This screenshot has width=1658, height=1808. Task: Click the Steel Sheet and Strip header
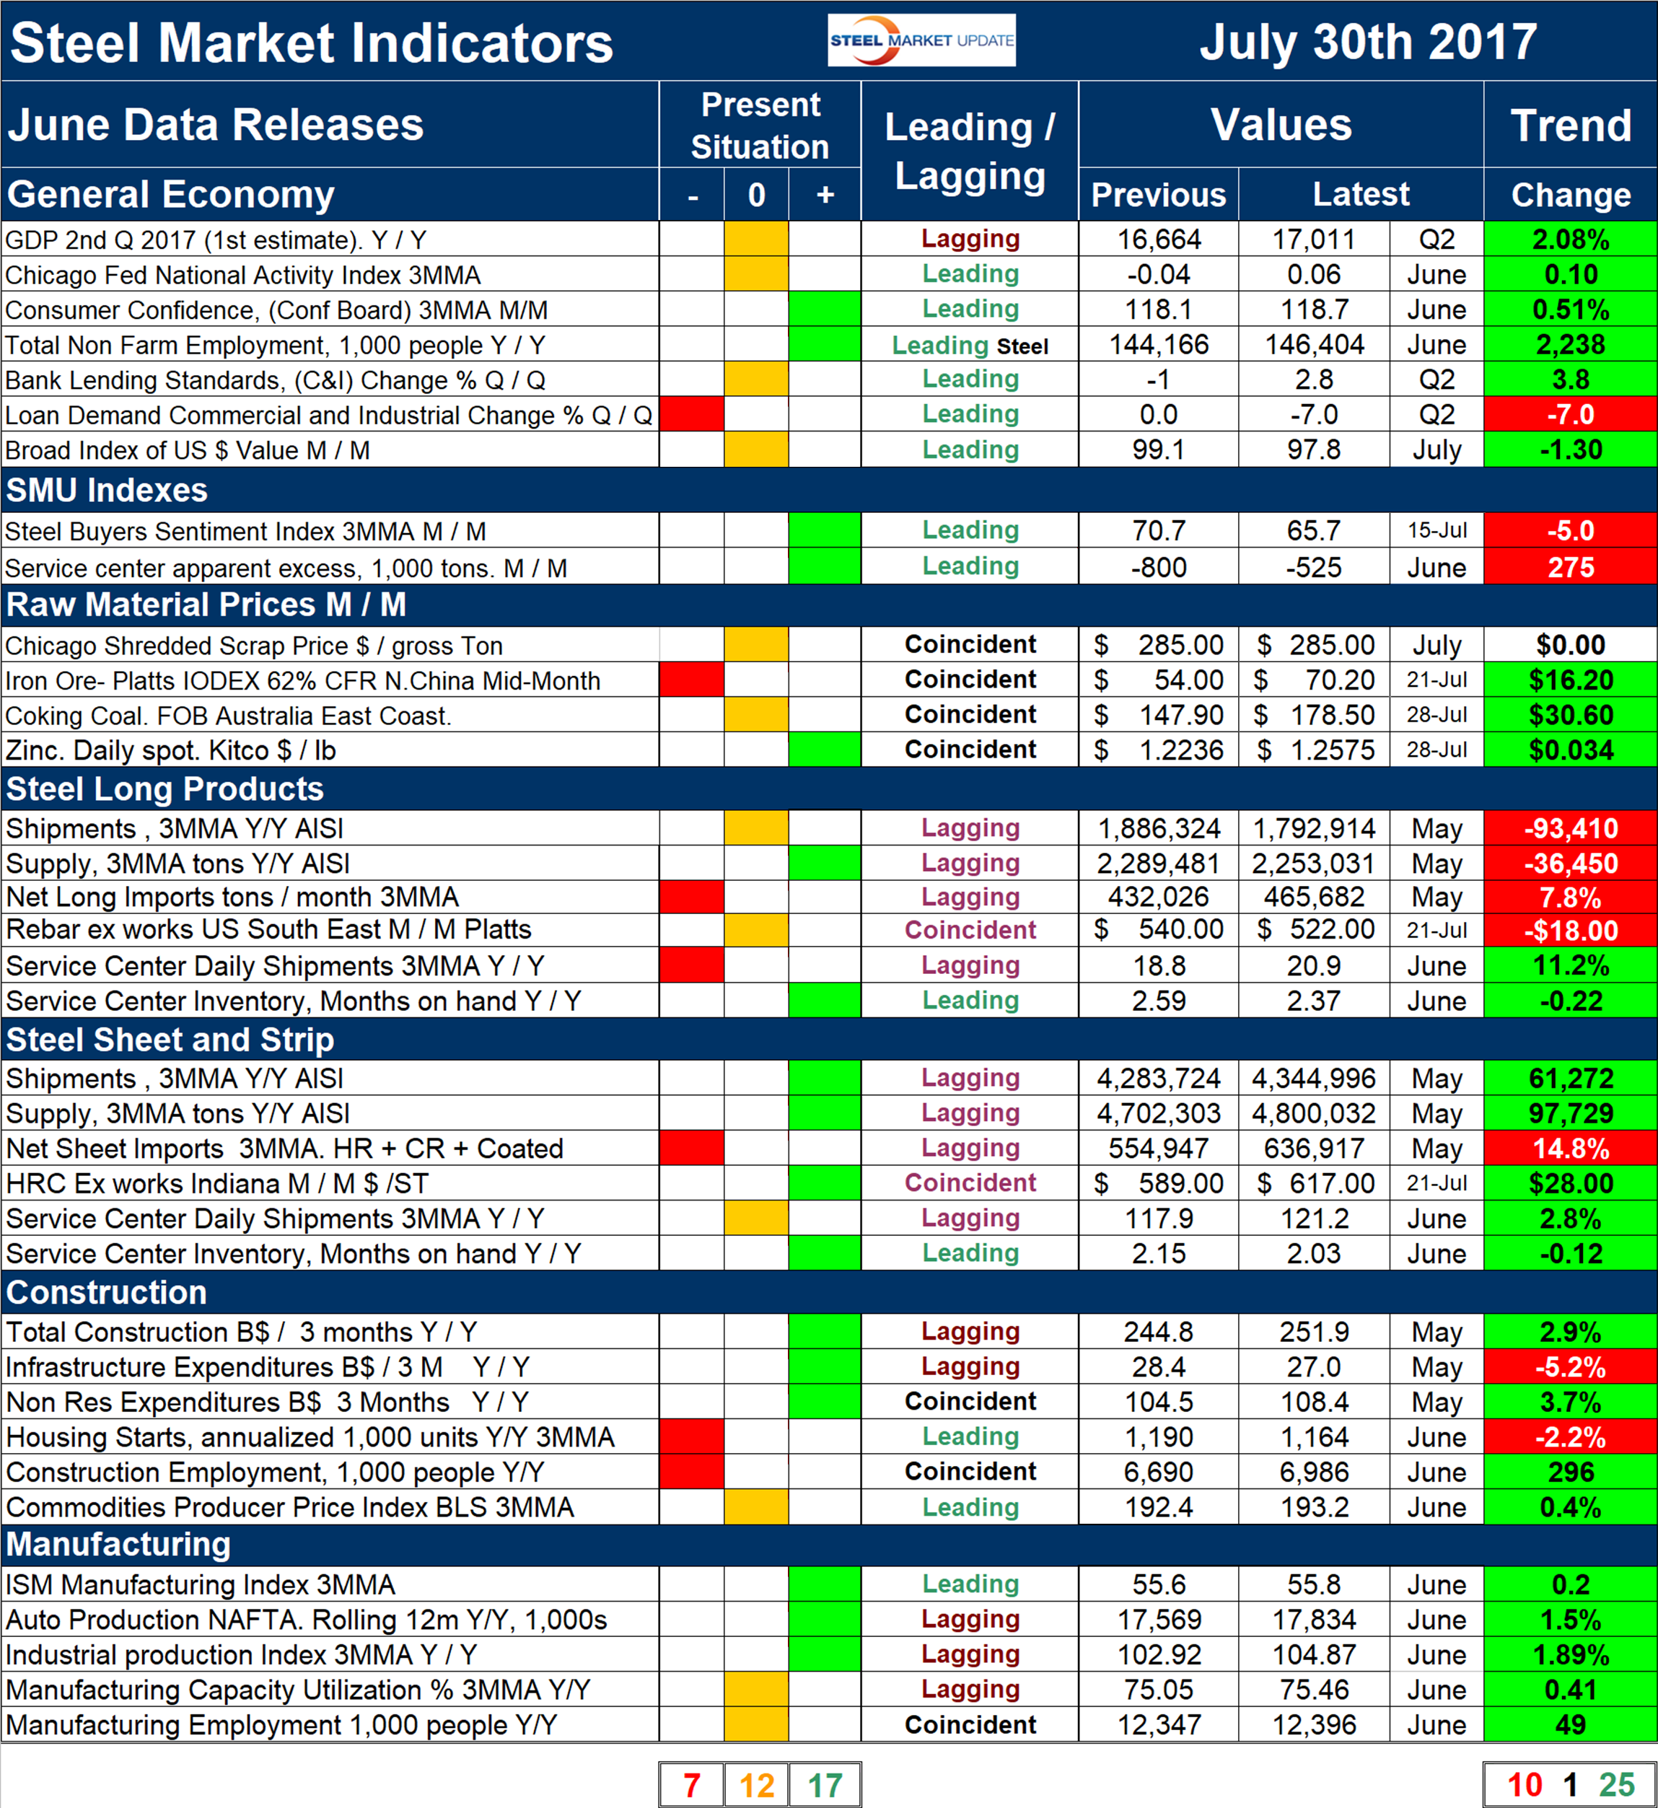click(x=170, y=1039)
